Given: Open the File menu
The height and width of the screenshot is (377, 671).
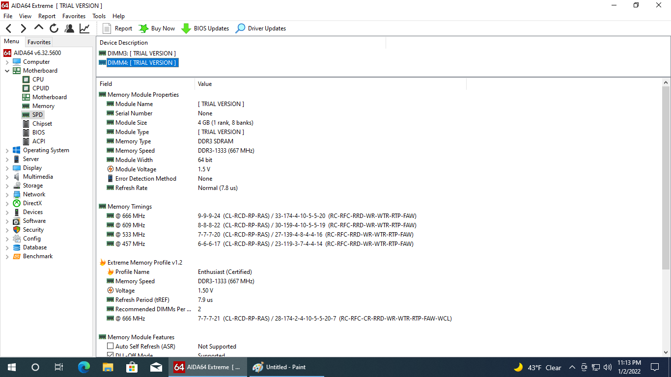Looking at the screenshot, I should [8, 16].
